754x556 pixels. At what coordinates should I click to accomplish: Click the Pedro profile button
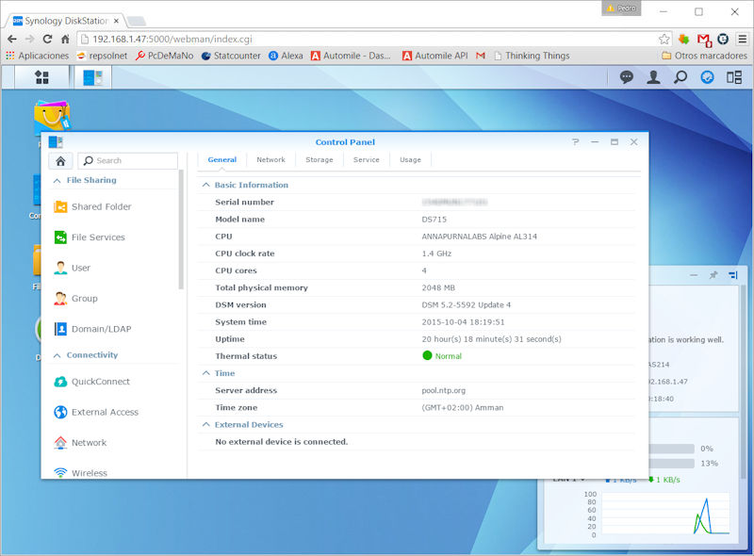(621, 8)
